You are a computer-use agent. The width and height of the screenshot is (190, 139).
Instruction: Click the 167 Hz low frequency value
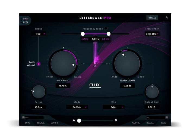pos(85,39)
